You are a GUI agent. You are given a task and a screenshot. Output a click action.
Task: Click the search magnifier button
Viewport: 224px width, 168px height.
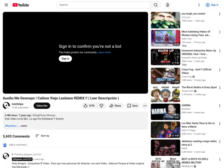tap(156, 5)
